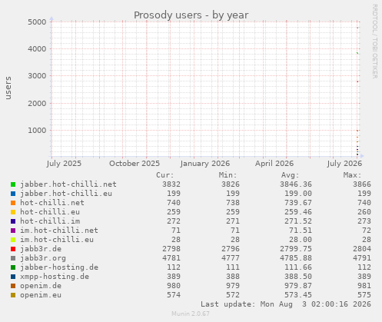Click the dark green jabber-hosting.de swatch

point(13,267)
